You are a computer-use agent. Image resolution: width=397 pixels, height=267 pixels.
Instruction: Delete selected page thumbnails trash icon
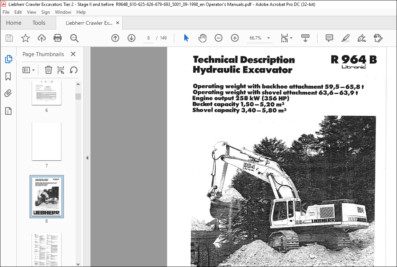tap(48, 70)
